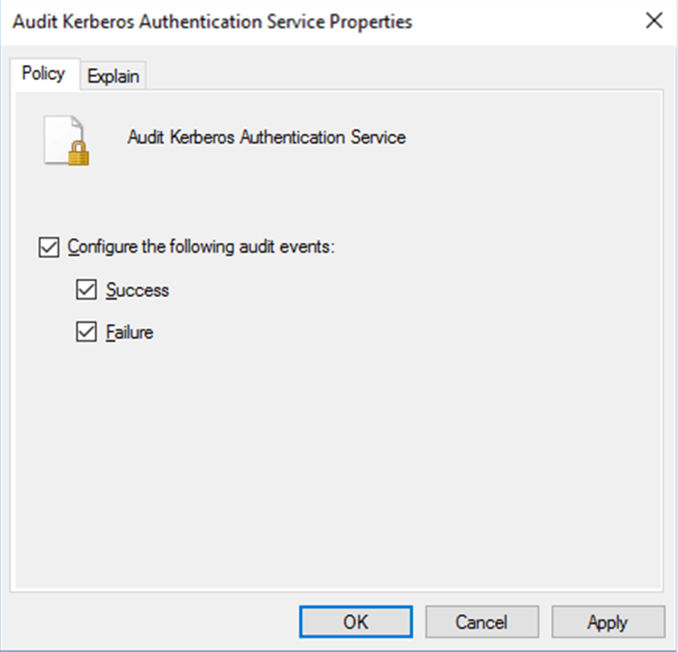Click the Audit Kerberos Authentication Service heading text
678x652 pixels.
(x=266, y=138)
